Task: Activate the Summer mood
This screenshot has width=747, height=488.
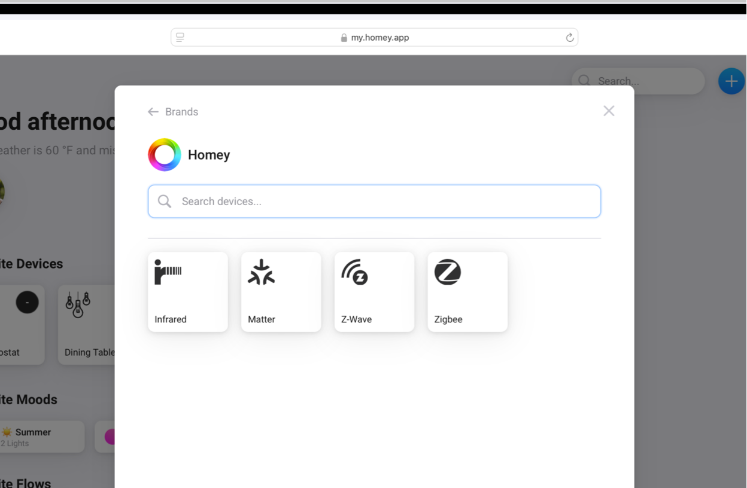Action: 42,437
